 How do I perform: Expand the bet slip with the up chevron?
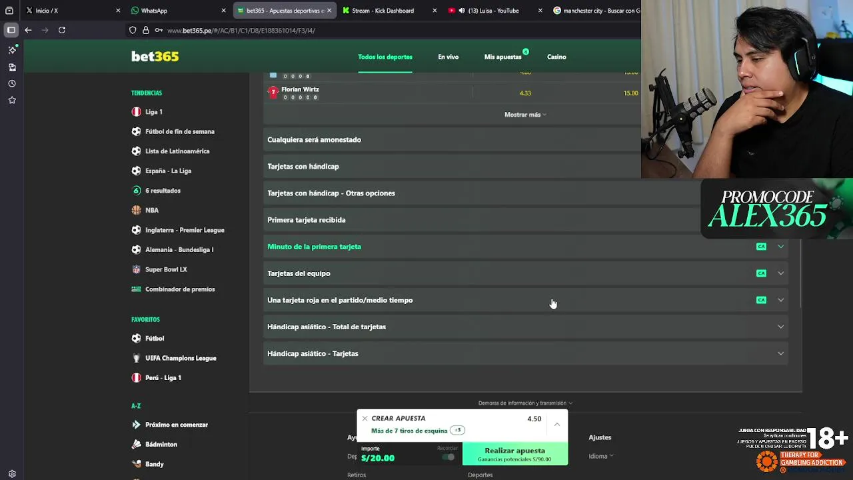point(557,424)
